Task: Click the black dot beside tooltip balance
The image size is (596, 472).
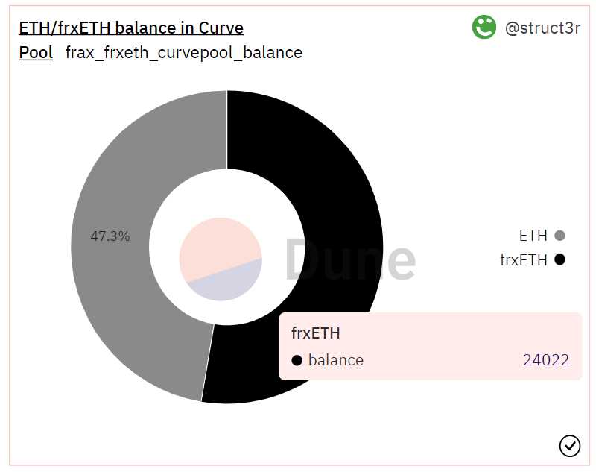Action: pyautogui.click(x=297, y=361)
